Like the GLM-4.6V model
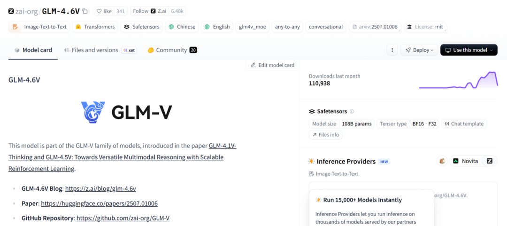The width and height of the screenshot is (507, 226). click(x=104, y=11)
